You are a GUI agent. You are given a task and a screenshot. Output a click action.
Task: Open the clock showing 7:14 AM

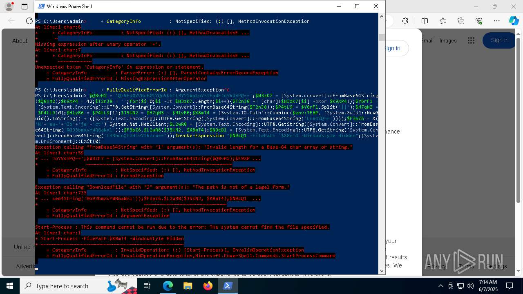(x=488, y=286)
